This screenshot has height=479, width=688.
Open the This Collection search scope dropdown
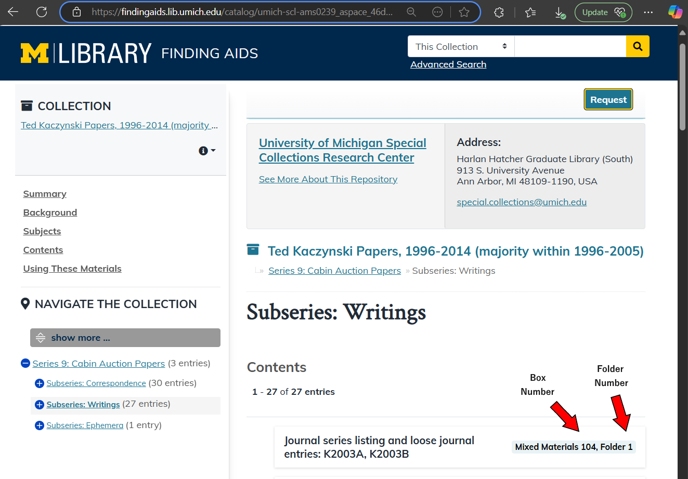(461, 46)
